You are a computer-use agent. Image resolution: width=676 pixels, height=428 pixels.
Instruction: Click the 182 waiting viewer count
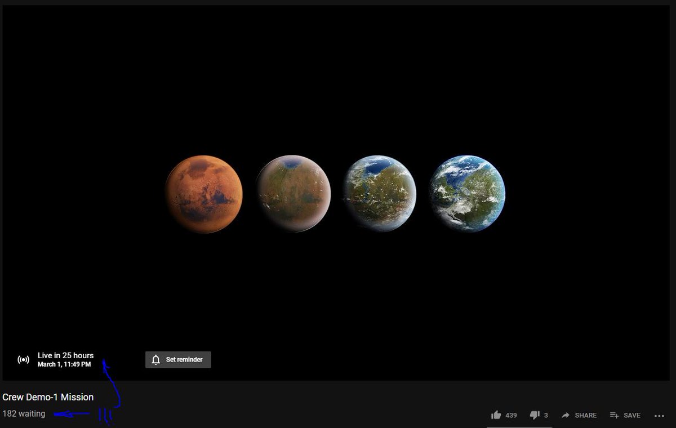pos(24,413)
